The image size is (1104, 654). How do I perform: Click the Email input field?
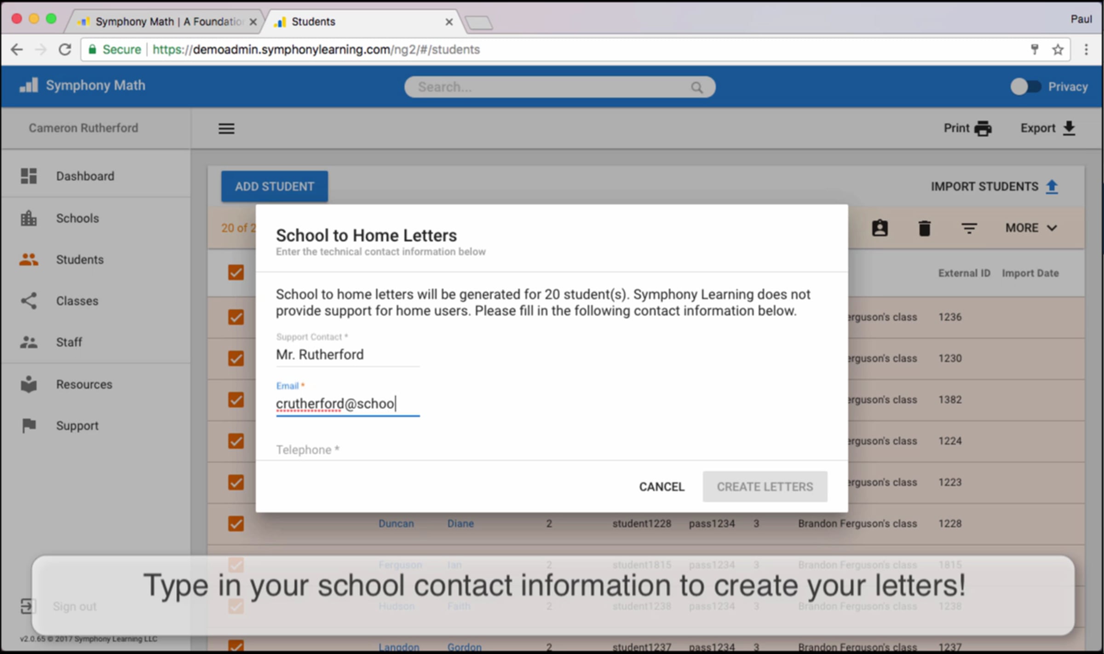pos(348,404)
